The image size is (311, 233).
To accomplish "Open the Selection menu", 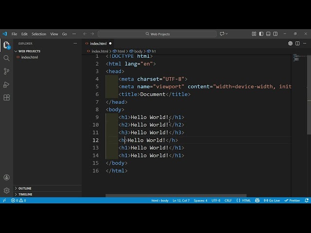I will coord(39,34).
